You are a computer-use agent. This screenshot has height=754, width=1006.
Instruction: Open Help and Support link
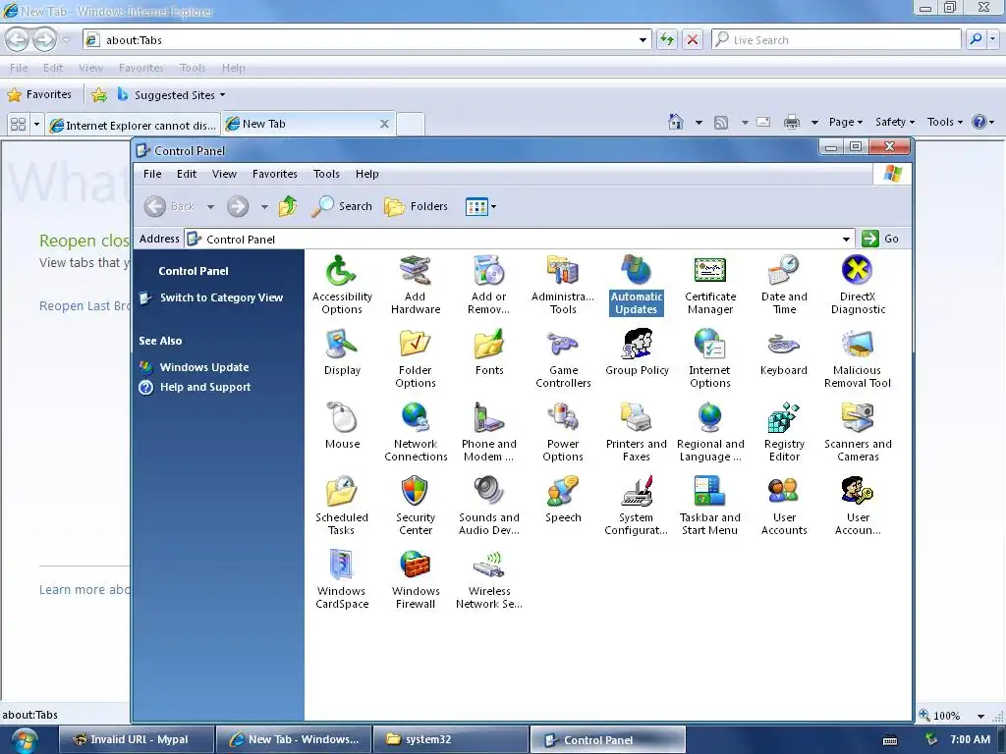205,387
